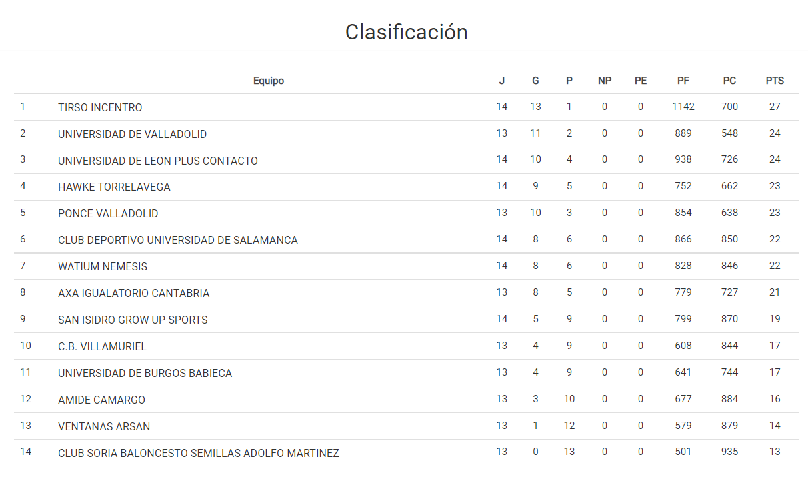Open CLUB SORIA BALONCESTO SEMILLAS ADOLFO MARTINEZ
Image resolution: width=808 pixels, height=483 pixels.
click(x=198, y=454)
